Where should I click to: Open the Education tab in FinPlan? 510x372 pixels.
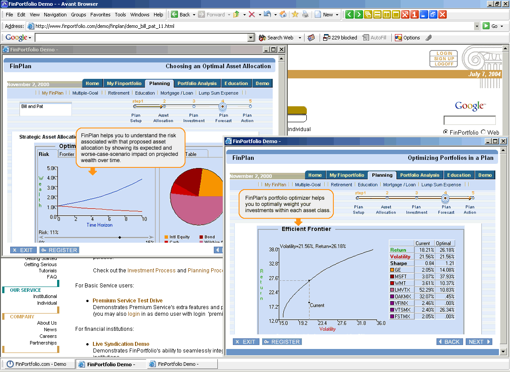point(459,175)
